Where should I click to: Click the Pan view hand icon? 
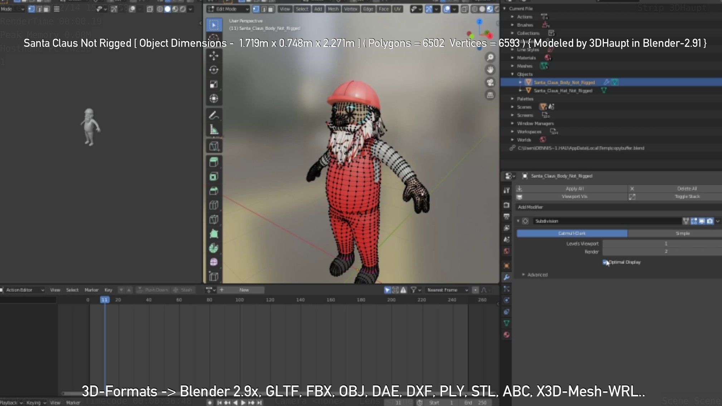[490, 70]
